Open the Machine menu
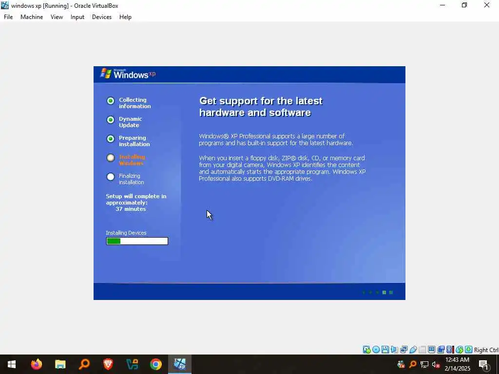Image resolution: width=499 pixels, height=374 pixels. coord(32,17)
